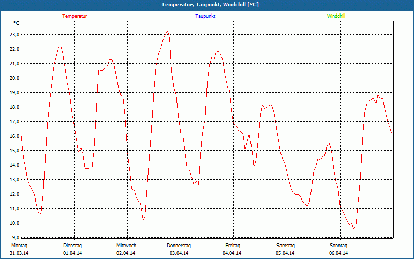Click the 9,0 y-axis value
This screenshot has width=414, height=259.
[16, 237]
